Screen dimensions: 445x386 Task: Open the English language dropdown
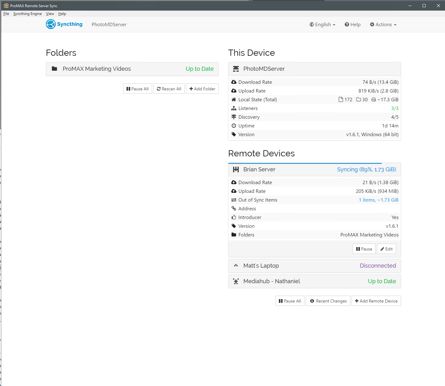pyautogui.click(x=322, y=25)
